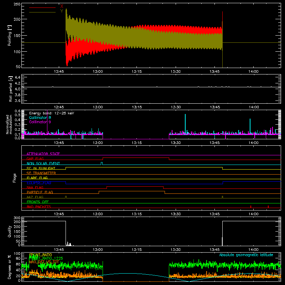Click the olive Y legend line sample
Image resolution: width=285 pixels, height=285 pixels.
click(42, 12)
